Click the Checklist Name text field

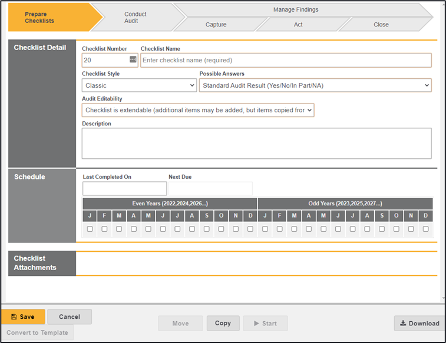[x=286, y=60]
